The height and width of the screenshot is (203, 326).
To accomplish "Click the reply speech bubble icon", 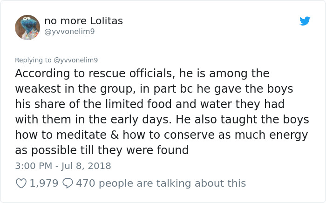I will (68, 183).
